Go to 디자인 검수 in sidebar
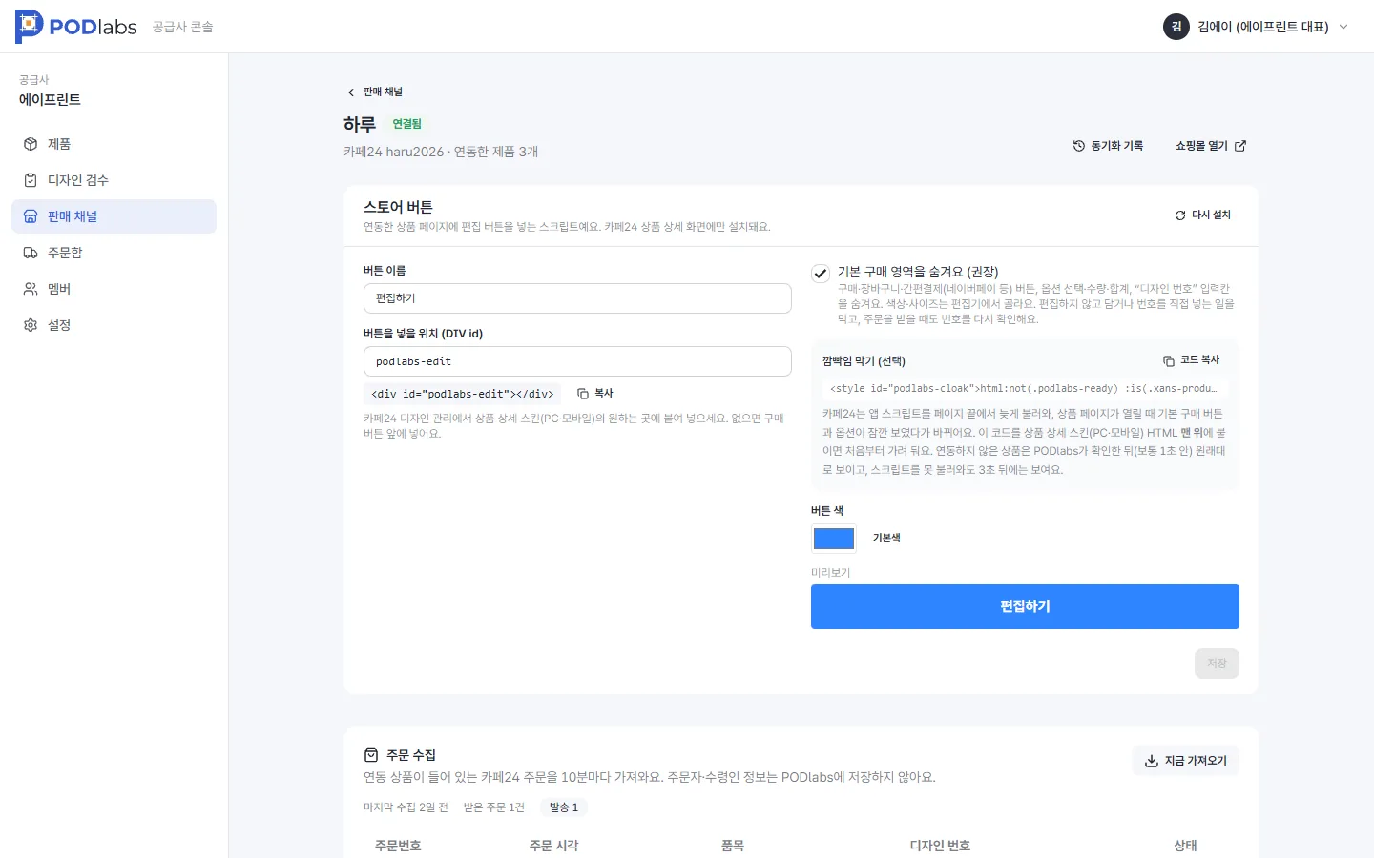 pos(114,180)
